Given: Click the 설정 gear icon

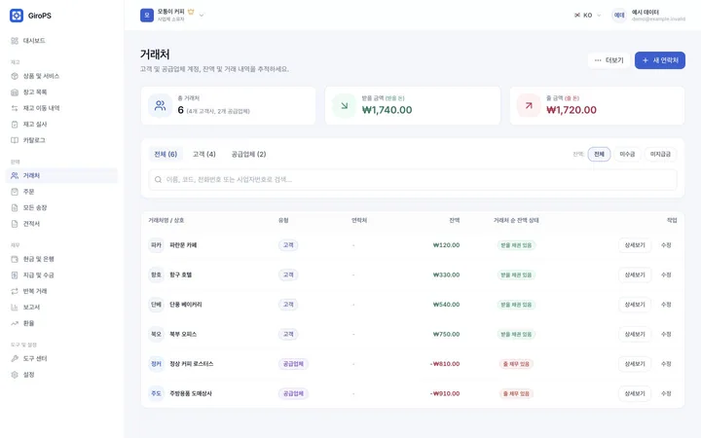Looking at the screenshot, I should tap(15, 375).
